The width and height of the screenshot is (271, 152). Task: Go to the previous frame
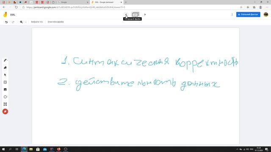126,14
